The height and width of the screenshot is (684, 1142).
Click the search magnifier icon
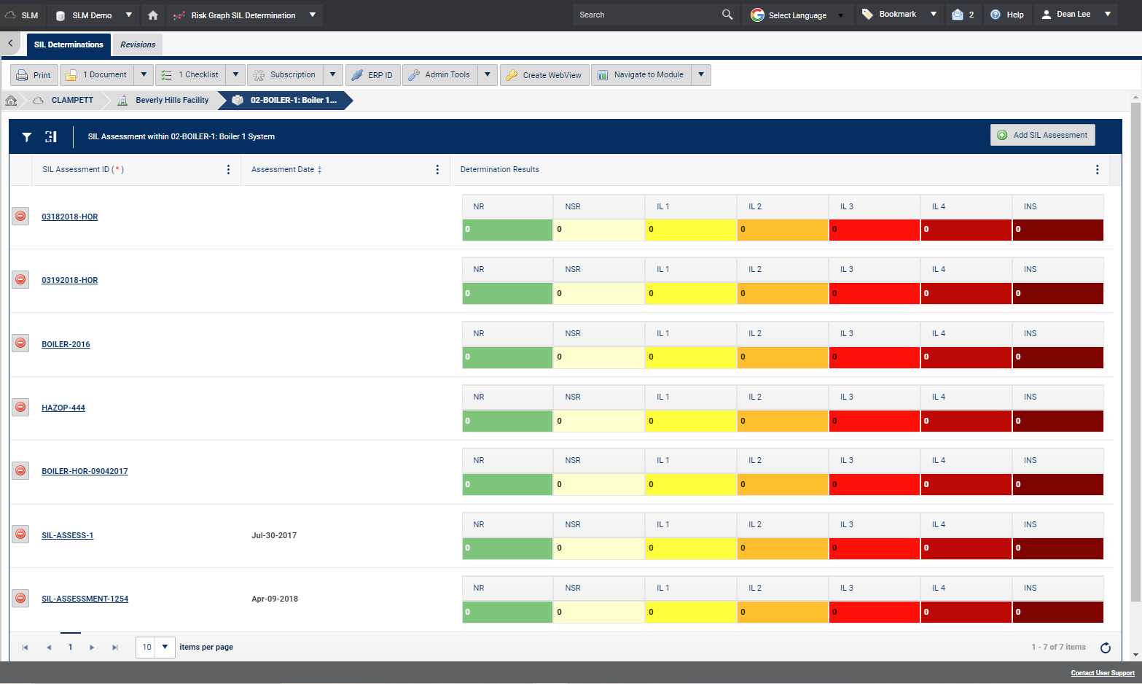pyautogui.click(x=727, y=15)
